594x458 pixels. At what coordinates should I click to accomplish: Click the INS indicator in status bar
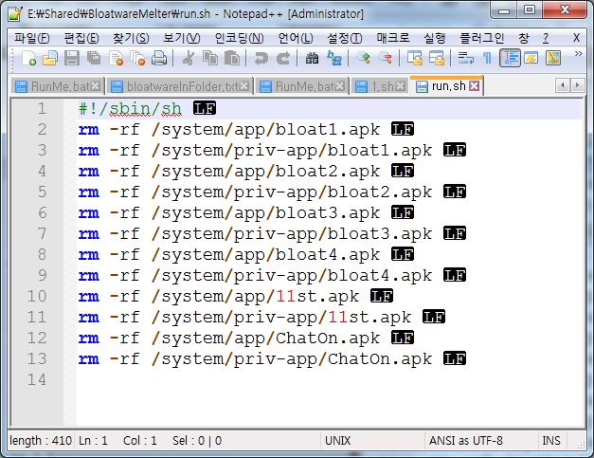click(x=551, y=441)
